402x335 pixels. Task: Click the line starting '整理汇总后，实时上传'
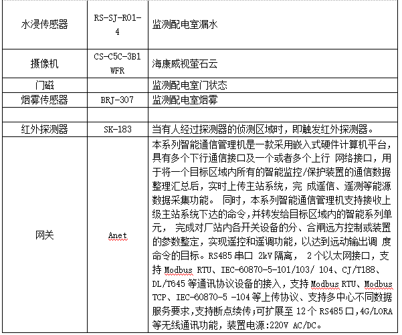272,186
